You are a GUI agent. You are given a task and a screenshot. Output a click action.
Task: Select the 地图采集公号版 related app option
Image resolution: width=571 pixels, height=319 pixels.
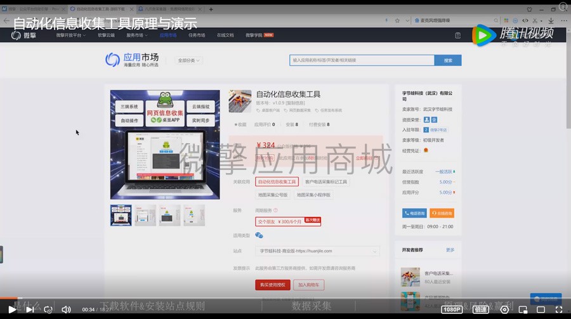coord(273,195)
